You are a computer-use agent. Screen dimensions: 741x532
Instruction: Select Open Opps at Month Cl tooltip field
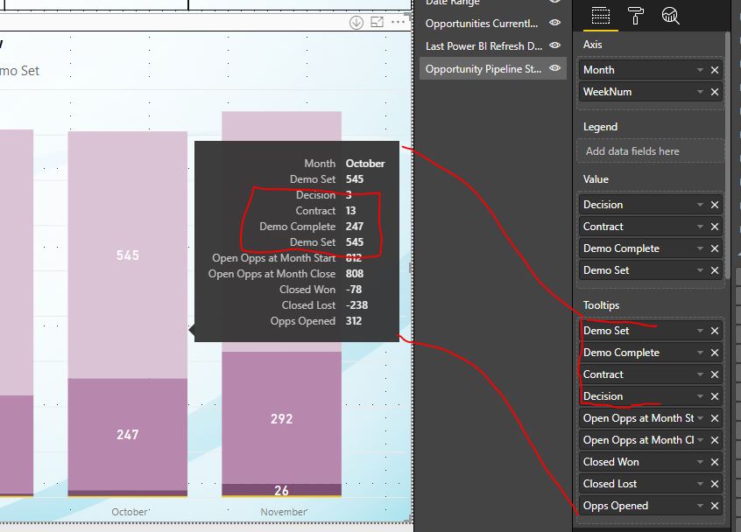[650, 440]
